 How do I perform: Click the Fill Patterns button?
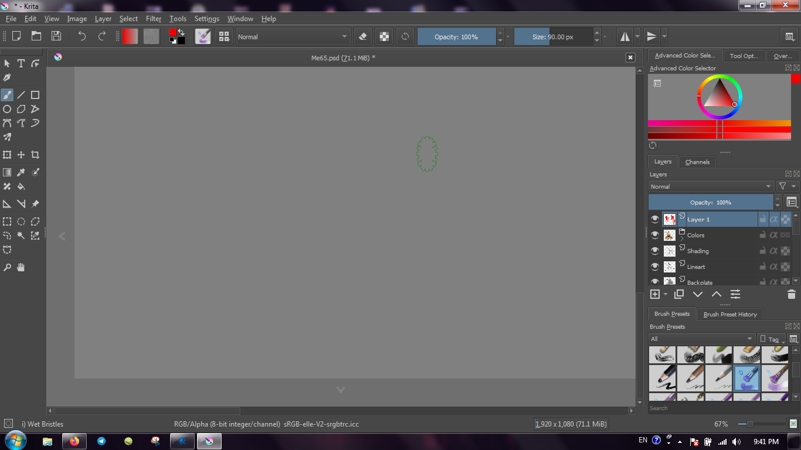pos(151,36)
